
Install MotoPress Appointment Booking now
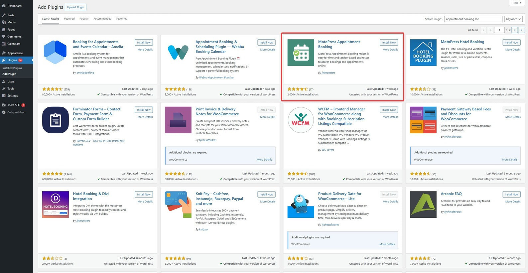tap(389, 43)
